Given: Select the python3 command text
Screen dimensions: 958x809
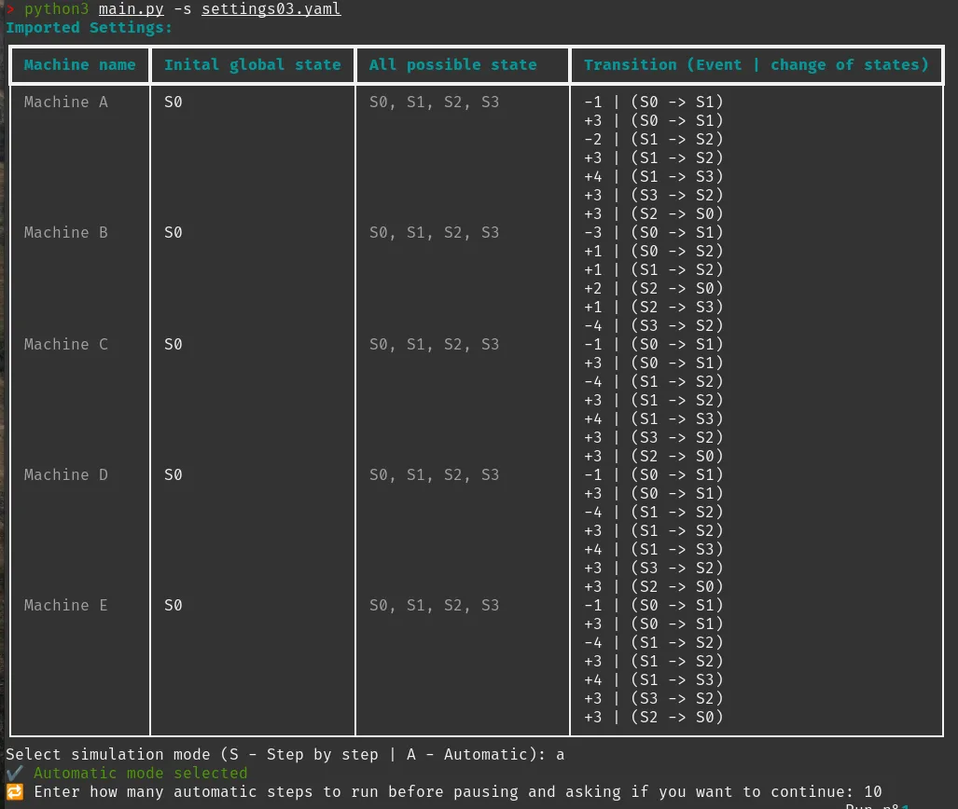Looking at the screenshot, I should coord(56,9).
